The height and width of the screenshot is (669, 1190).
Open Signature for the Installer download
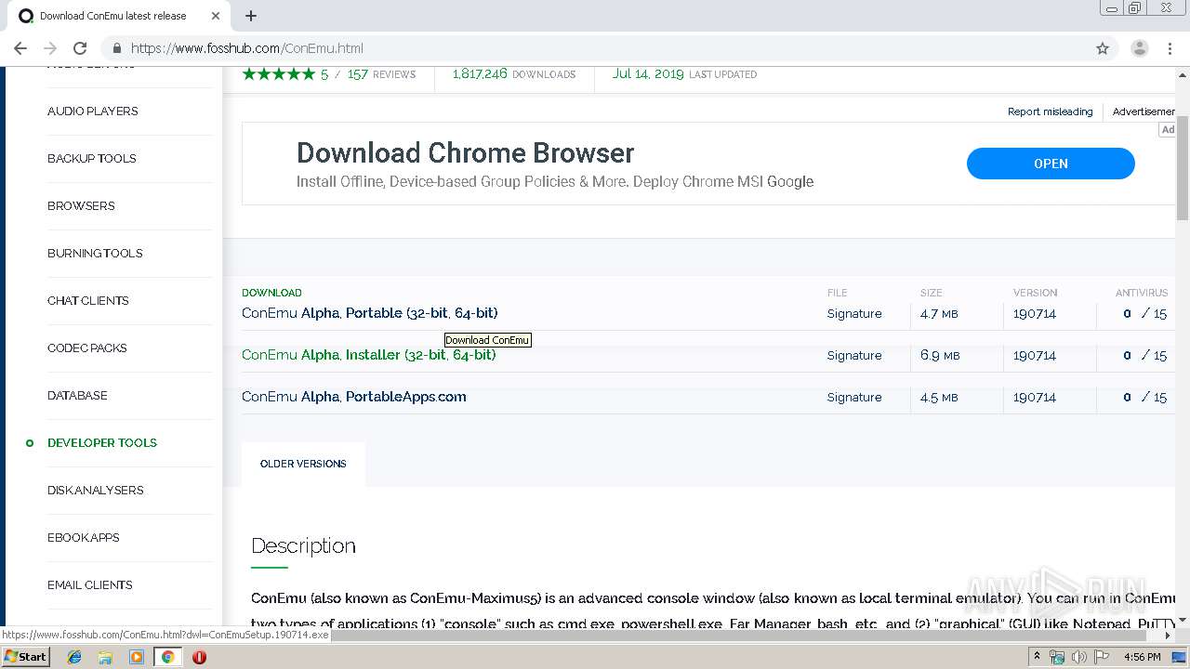click(x=854, y=356)
